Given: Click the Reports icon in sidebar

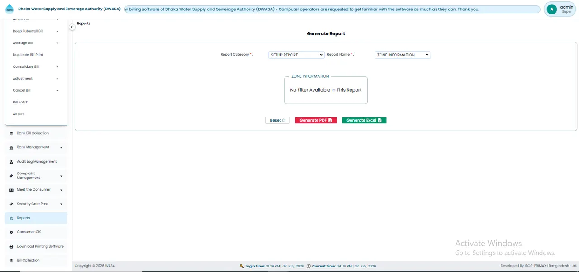Looking at the screenshot, I should (11, 218).
